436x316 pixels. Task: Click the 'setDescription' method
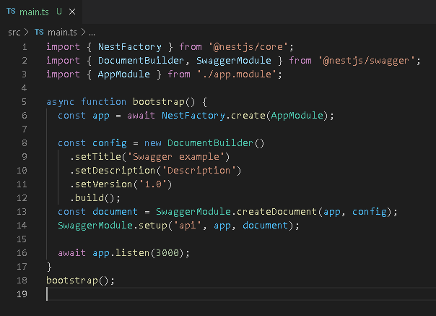115,170
